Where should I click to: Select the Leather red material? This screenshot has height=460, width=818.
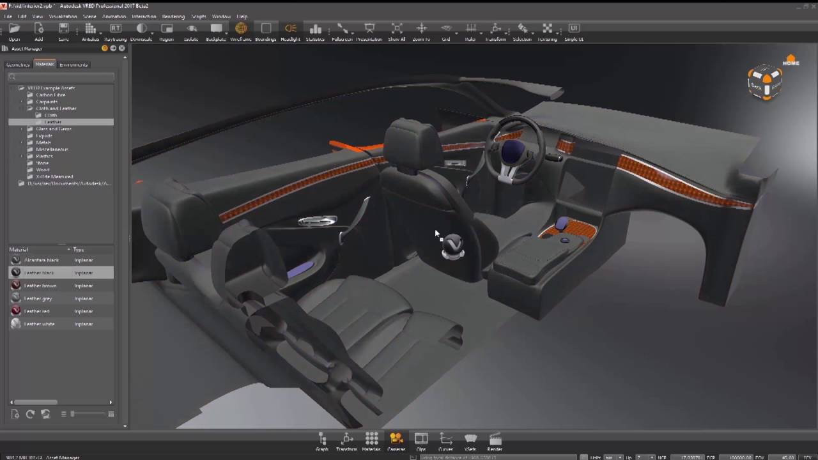click(36, 311)
